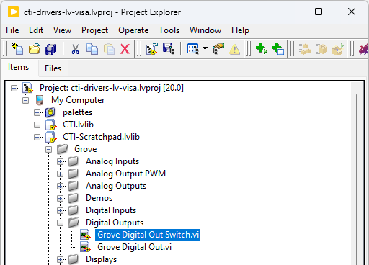The height and width of the screenshot is (265, 369).
Task: Open the View menu
Action: [62, 30]
